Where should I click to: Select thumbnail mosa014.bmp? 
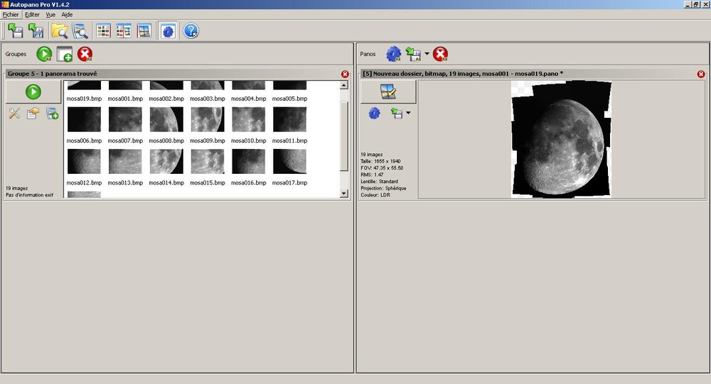coord(166,162)
